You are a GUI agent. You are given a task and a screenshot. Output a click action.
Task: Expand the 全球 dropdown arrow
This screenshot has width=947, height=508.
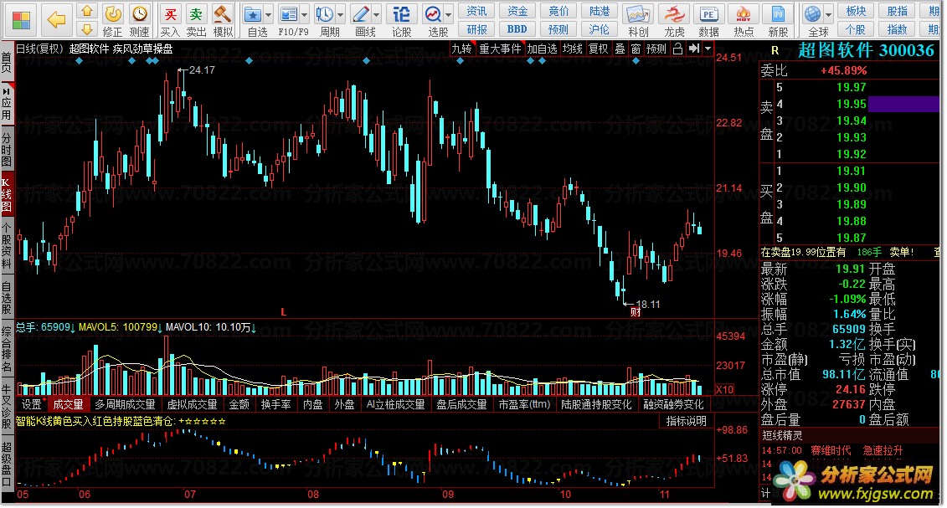829,14
